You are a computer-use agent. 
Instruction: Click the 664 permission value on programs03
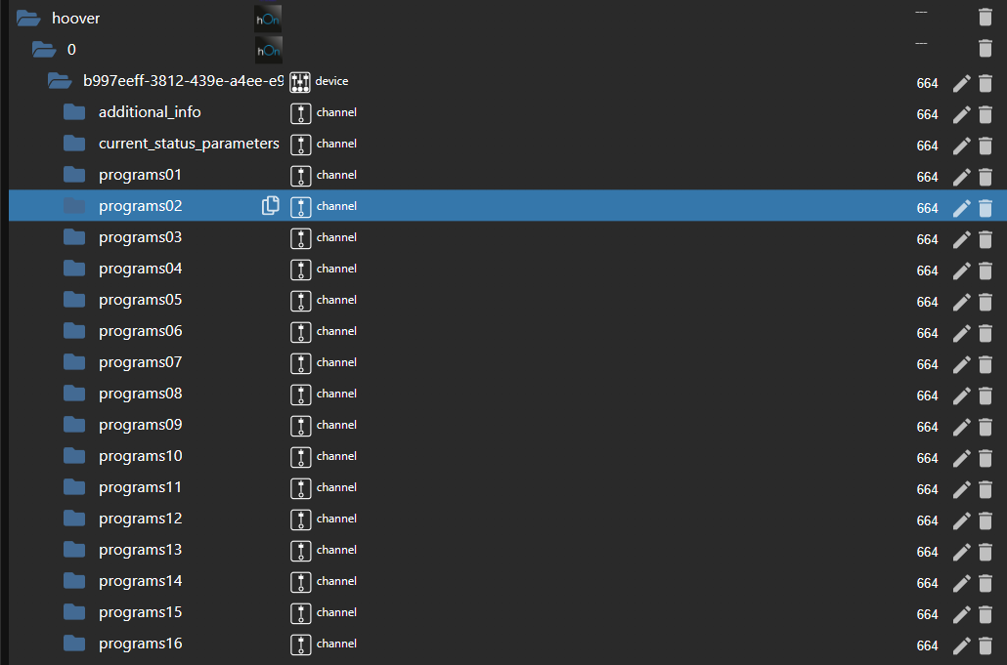tap(927, 238)
